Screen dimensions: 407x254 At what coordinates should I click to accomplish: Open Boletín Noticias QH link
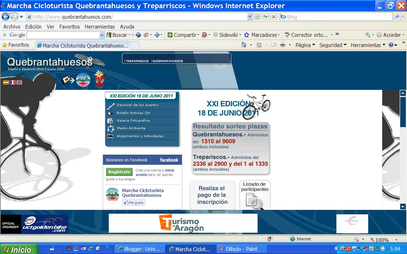click(x=133, y=113)
